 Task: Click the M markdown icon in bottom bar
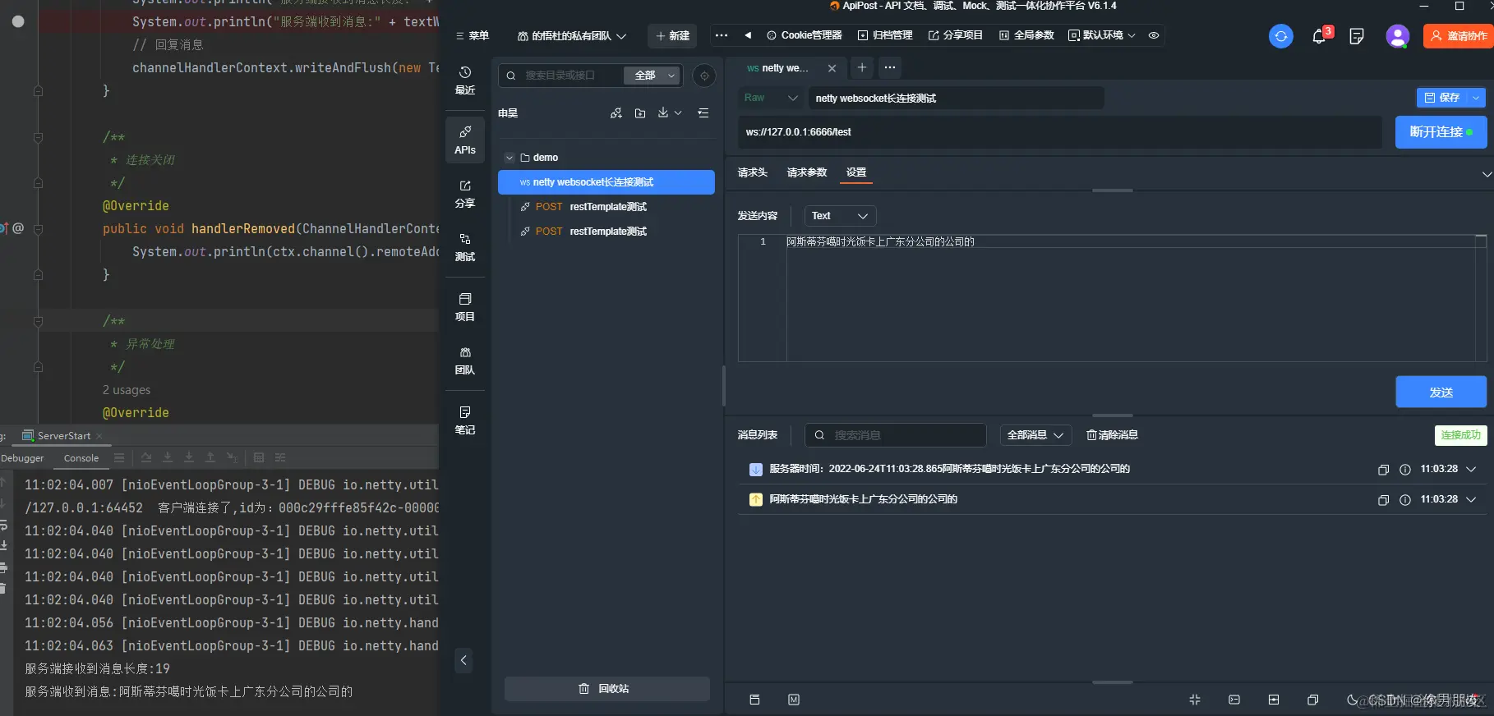[794, 700]
